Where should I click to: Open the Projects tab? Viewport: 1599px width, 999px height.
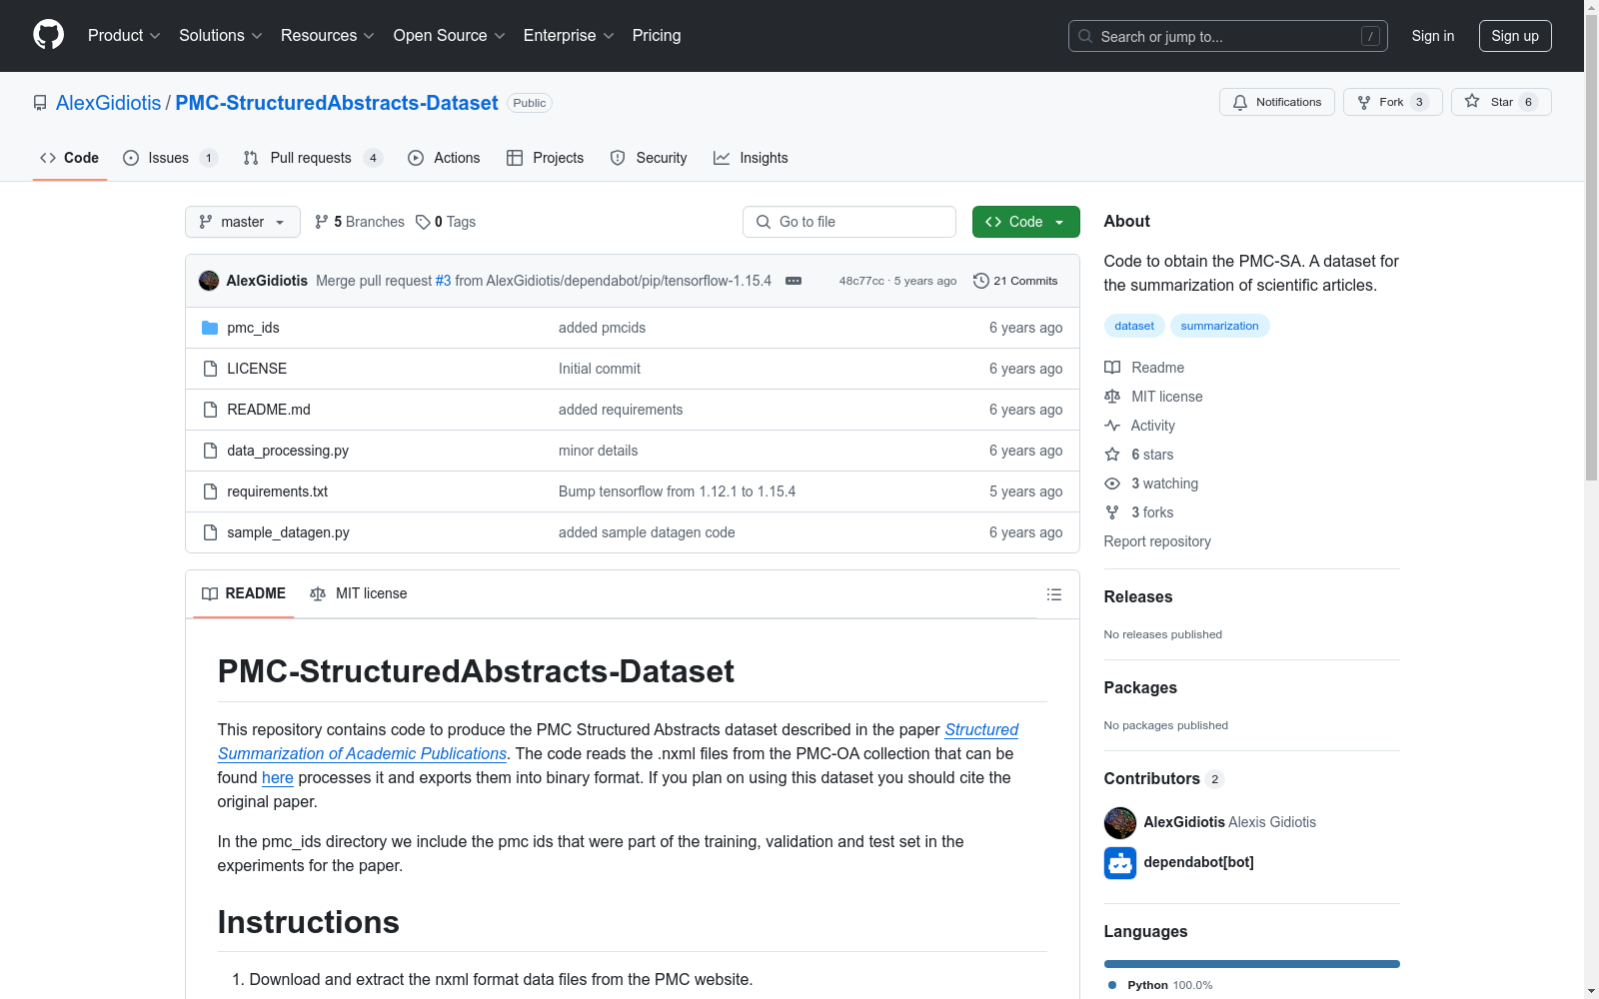[546, 158]
